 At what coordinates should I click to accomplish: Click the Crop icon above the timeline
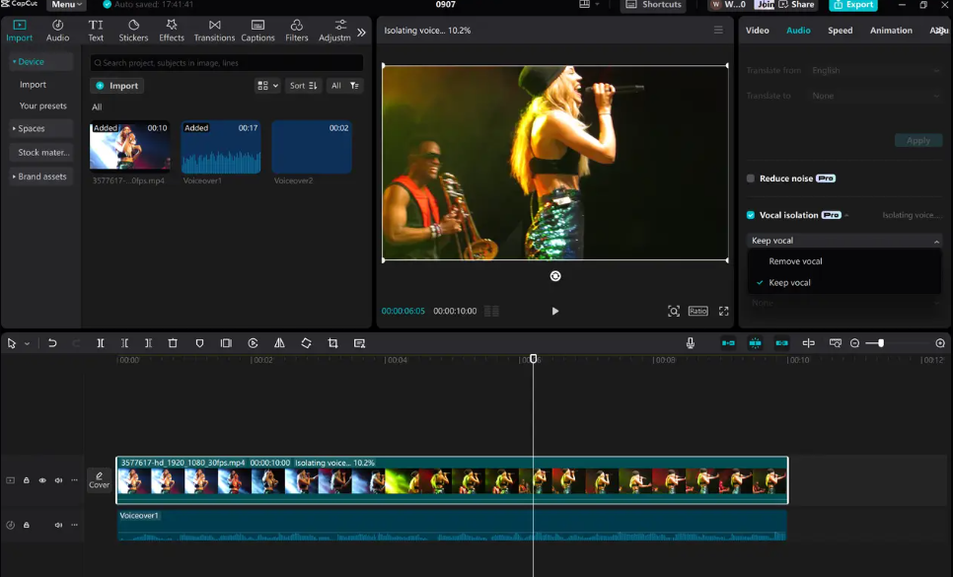click(331, 342)
